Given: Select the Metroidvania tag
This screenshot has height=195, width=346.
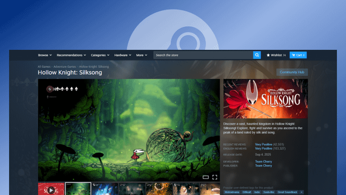Looking at the screenshot, I should coord(232,192).
